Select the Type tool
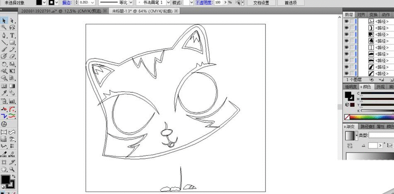Viewport: 394px width, 194px height. [12, 35]
